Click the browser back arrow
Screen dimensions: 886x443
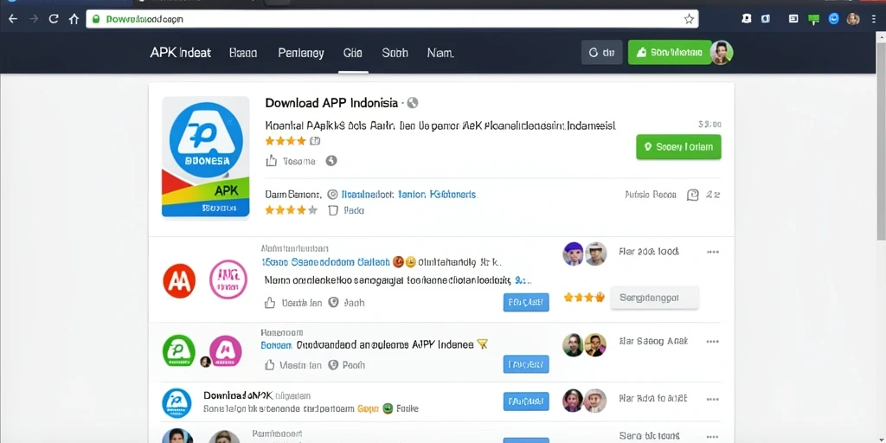click(x=12, y=19)
